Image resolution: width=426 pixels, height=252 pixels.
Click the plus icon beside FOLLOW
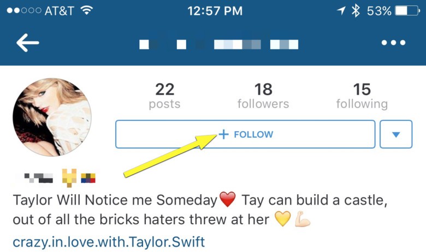point(223,134)
